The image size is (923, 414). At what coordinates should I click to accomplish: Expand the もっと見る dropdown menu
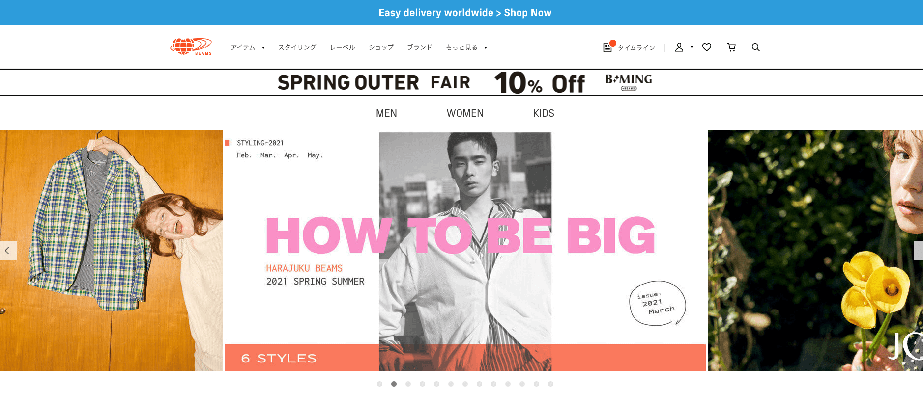click(466, 47)
